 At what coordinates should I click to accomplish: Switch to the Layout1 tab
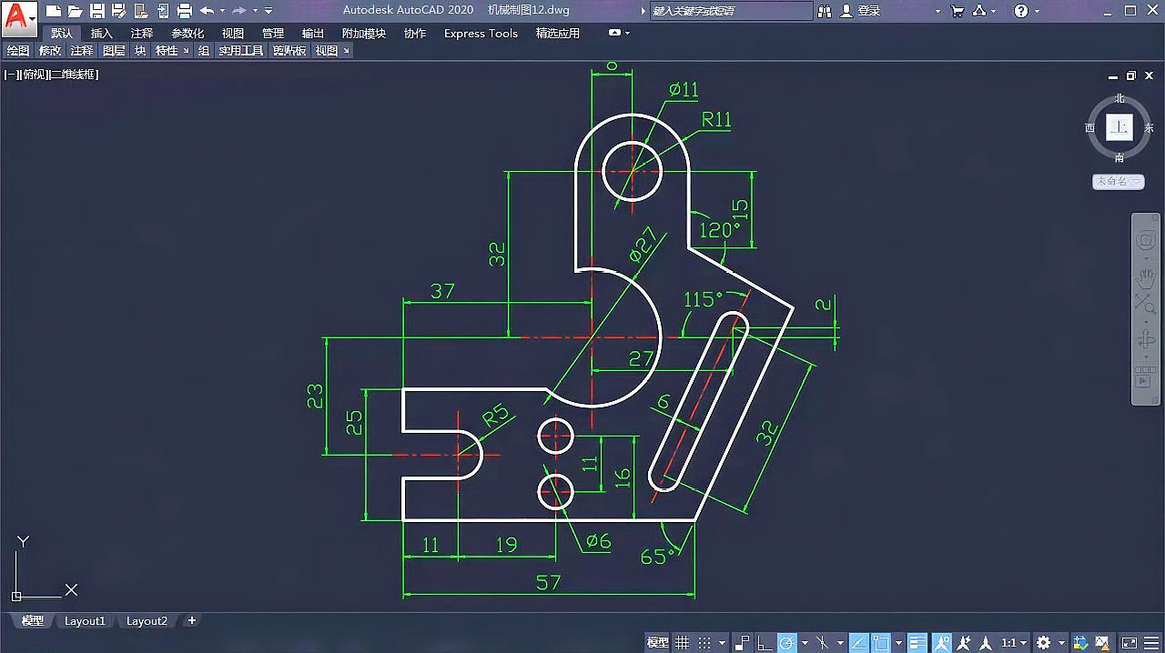pos(85,621)
